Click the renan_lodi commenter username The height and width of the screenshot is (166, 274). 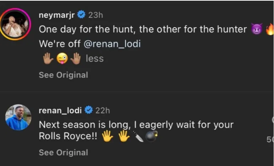click(x=60, y=110)
